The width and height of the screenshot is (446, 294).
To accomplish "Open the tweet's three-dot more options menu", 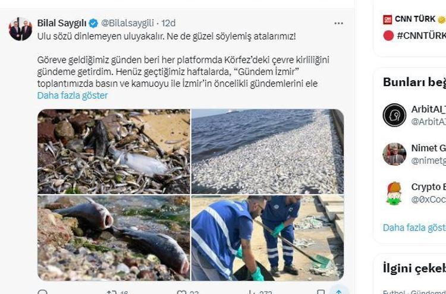I will click(338, 23).
